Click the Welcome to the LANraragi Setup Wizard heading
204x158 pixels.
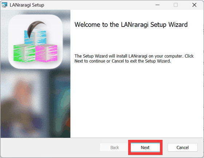pos(131,25)
